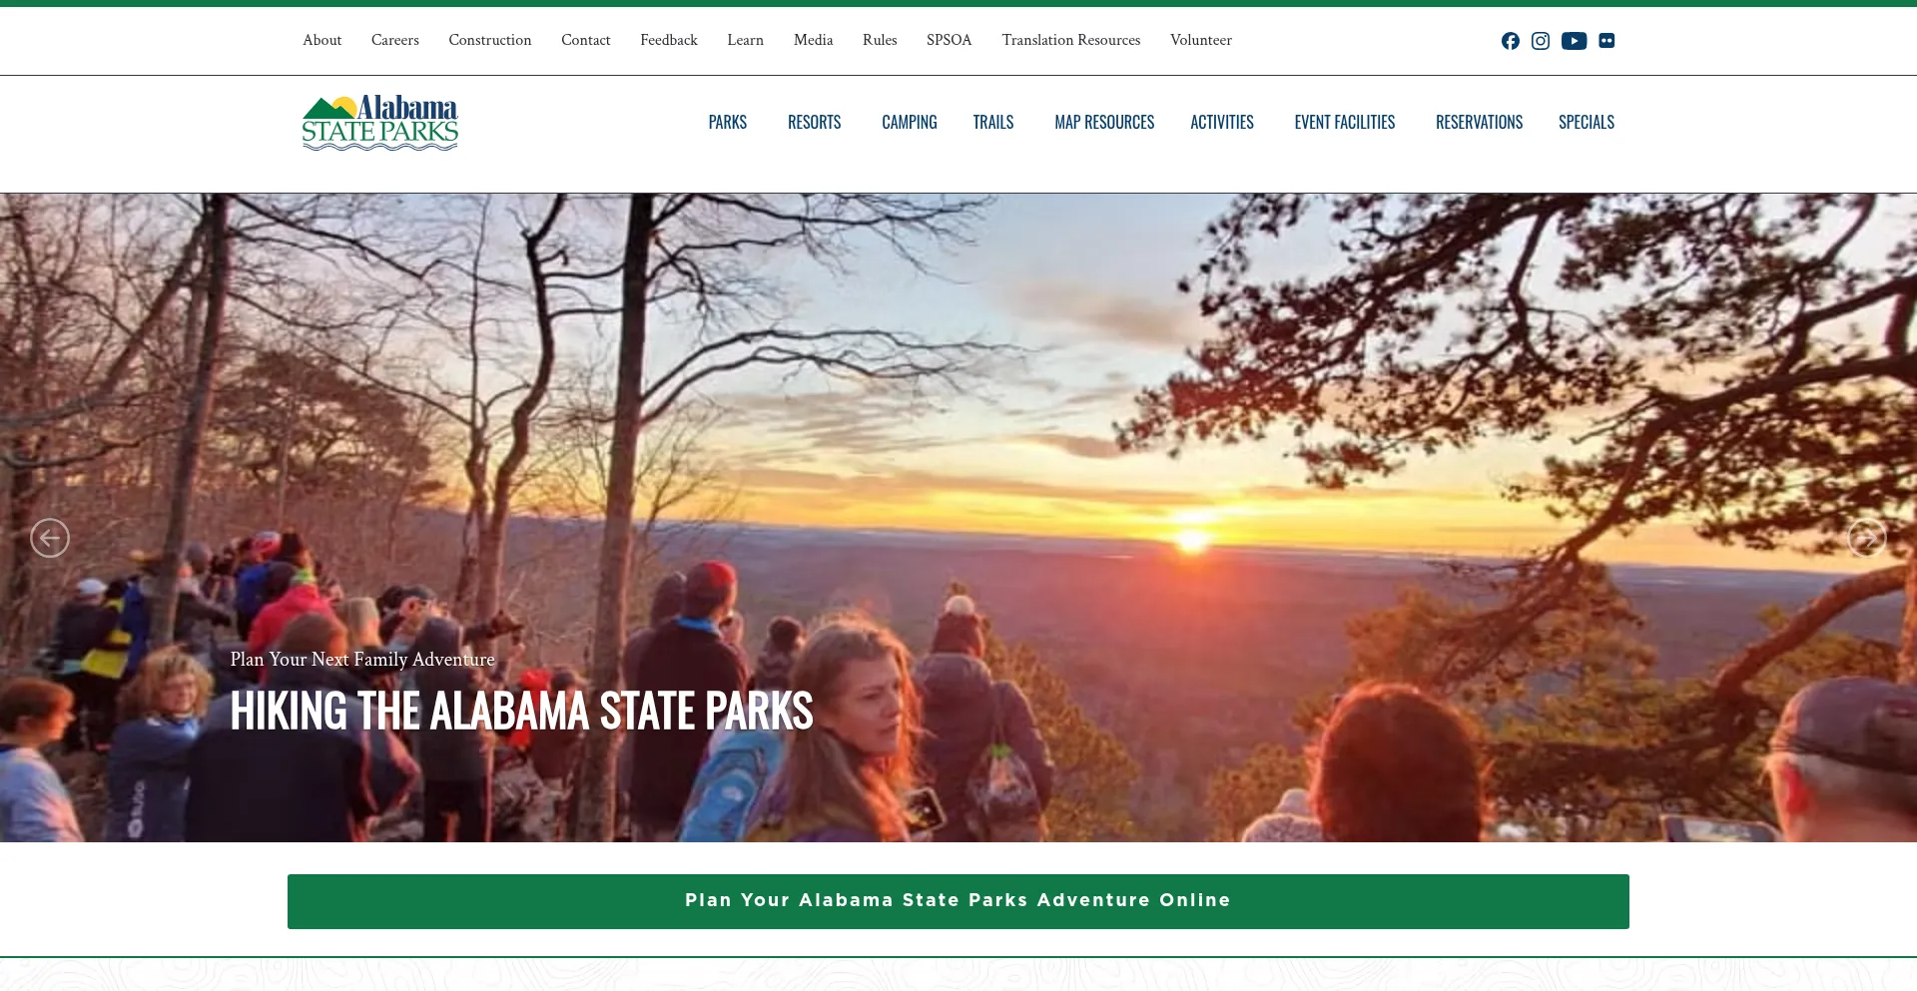Go to Reservations page
1917x991 pixels.
1480,122
